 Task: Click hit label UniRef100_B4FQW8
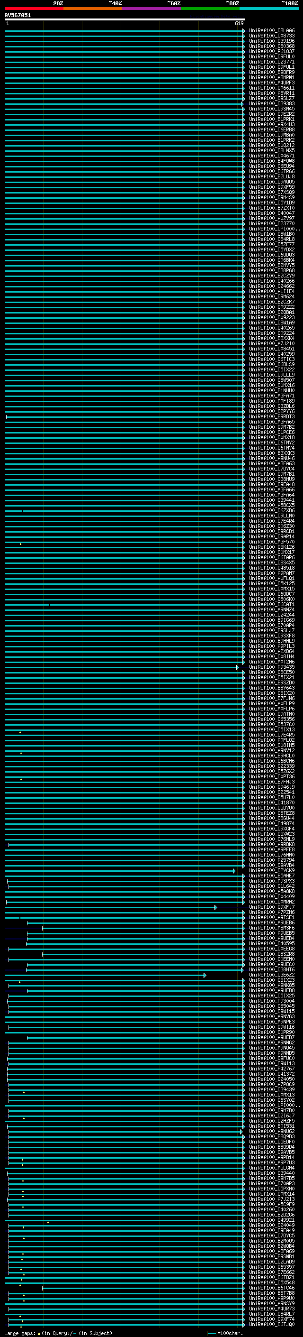[272, 161]
